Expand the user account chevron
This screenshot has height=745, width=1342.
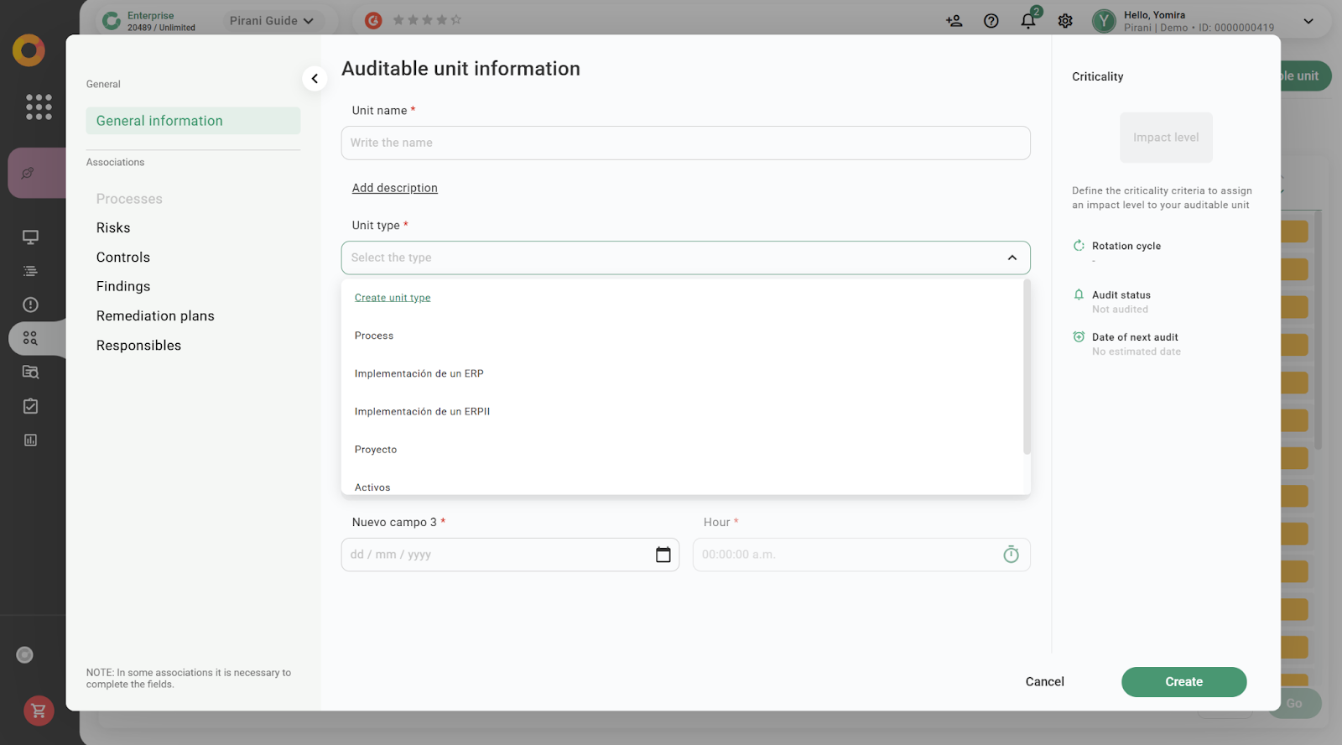point(1308,21)
